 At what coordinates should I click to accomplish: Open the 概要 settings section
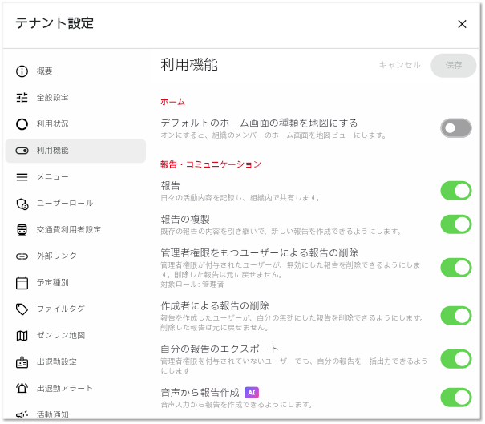(75, 71)
